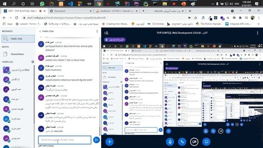
Task: Click the 'bale mamnon' chat message
Action: coord(53,70)
